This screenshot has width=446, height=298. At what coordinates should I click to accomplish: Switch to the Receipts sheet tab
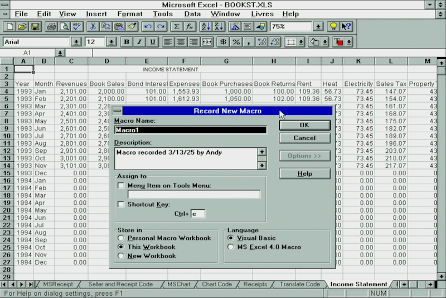[255, 284]
